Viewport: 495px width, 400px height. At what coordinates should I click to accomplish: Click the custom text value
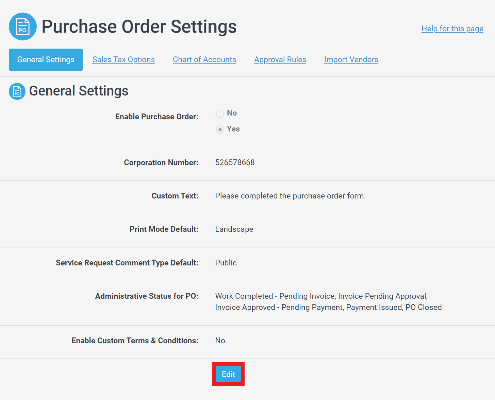[x=291, y=196]
